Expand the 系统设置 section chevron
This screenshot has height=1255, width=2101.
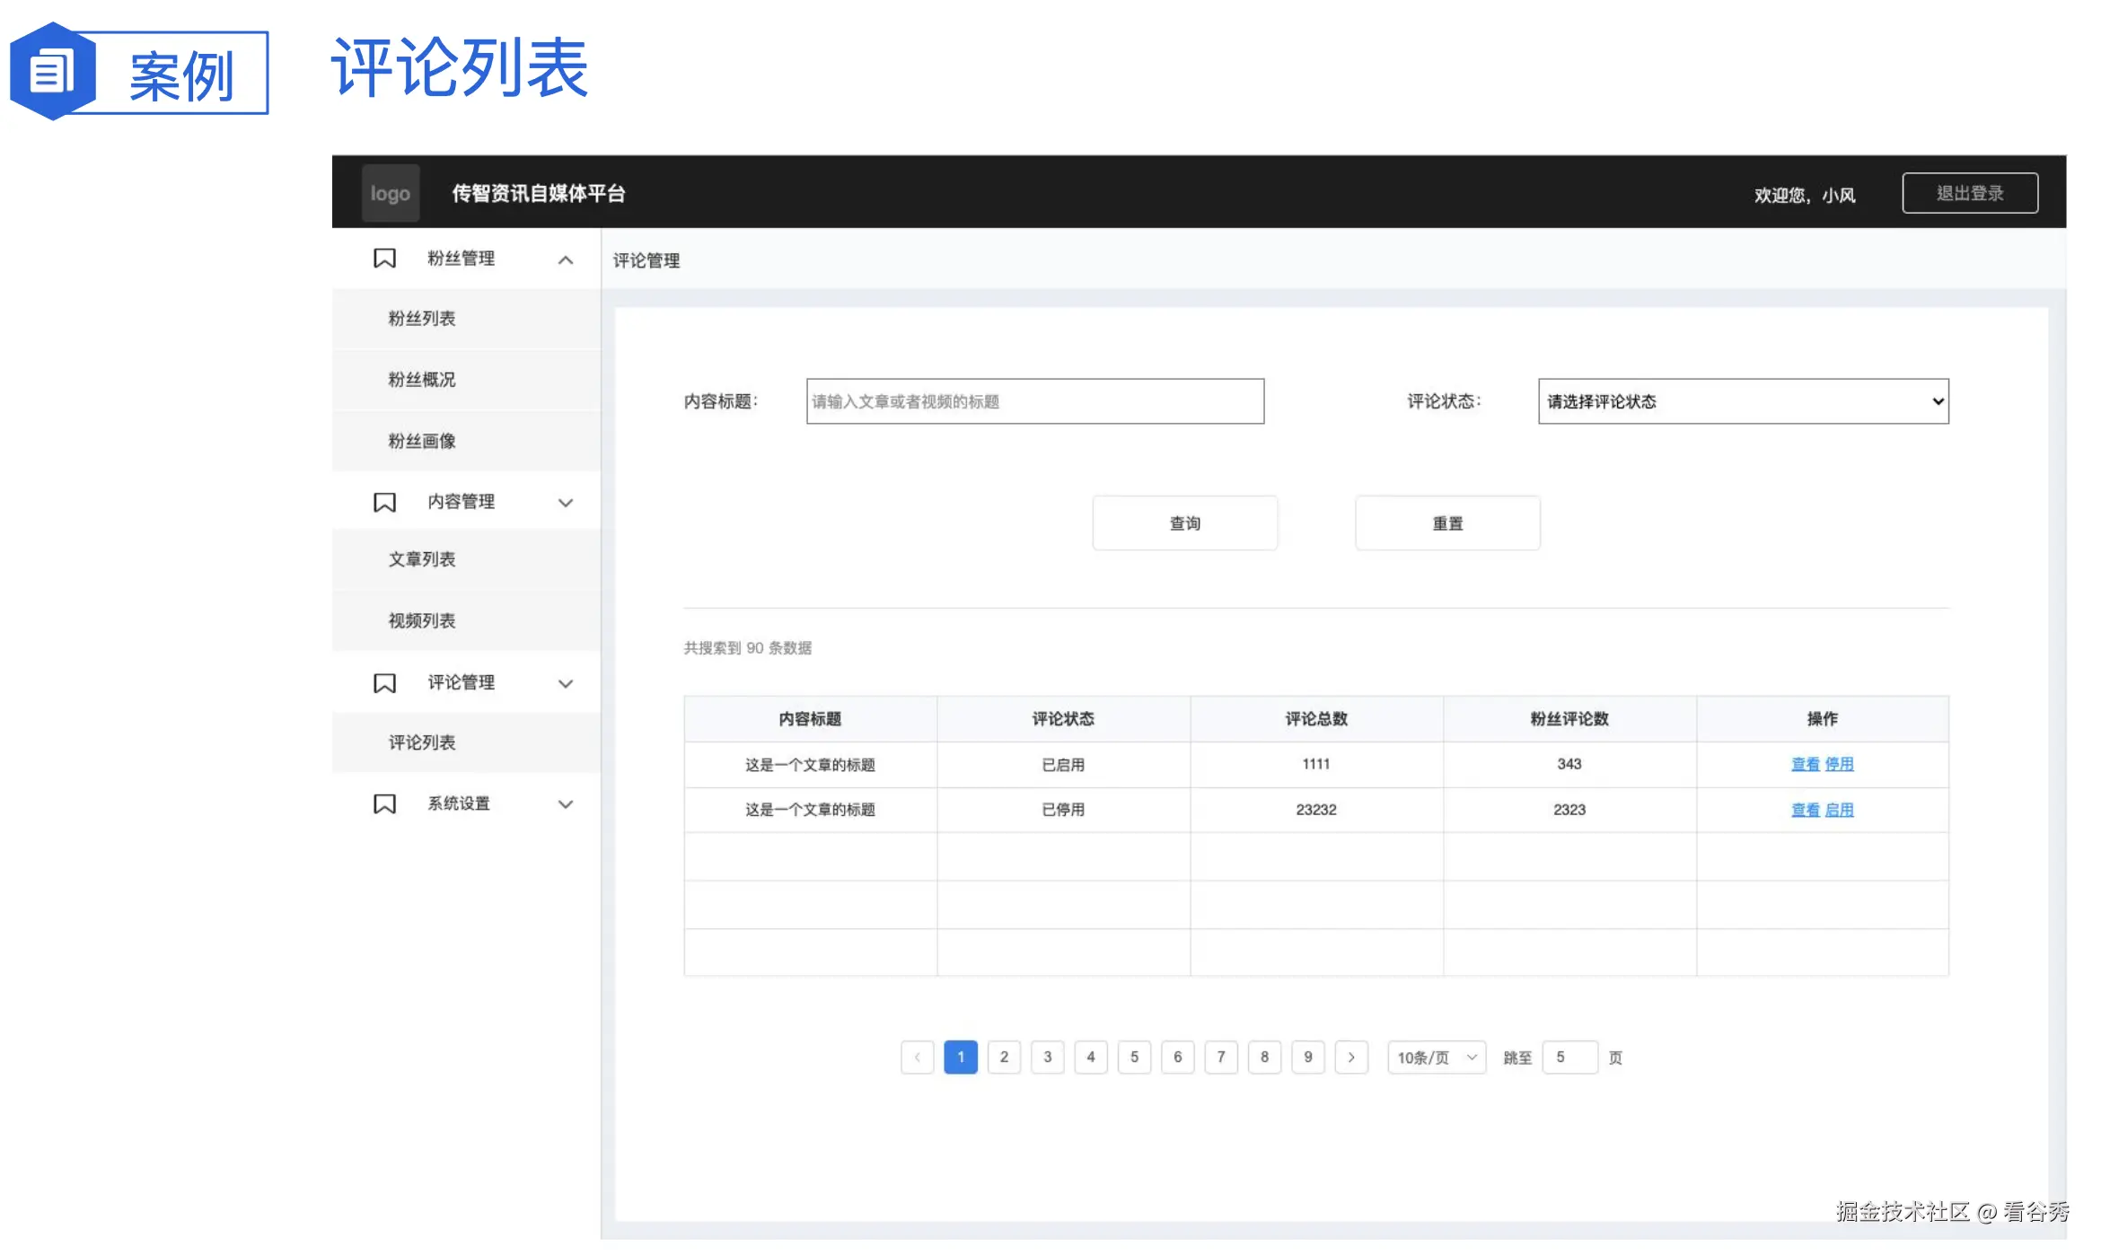coord(566,803)
